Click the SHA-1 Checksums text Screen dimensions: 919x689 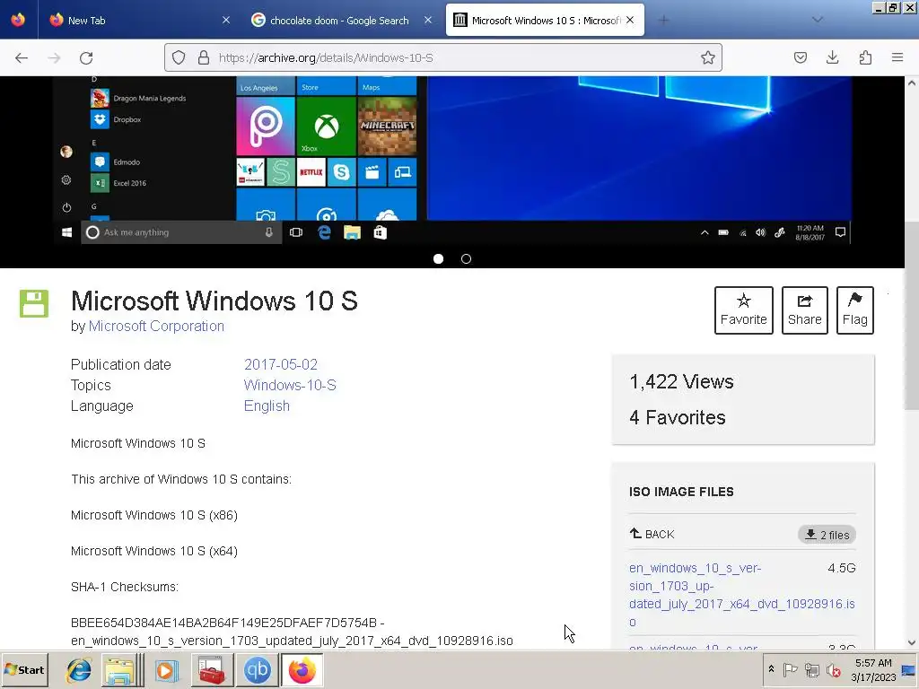[125, 587]
